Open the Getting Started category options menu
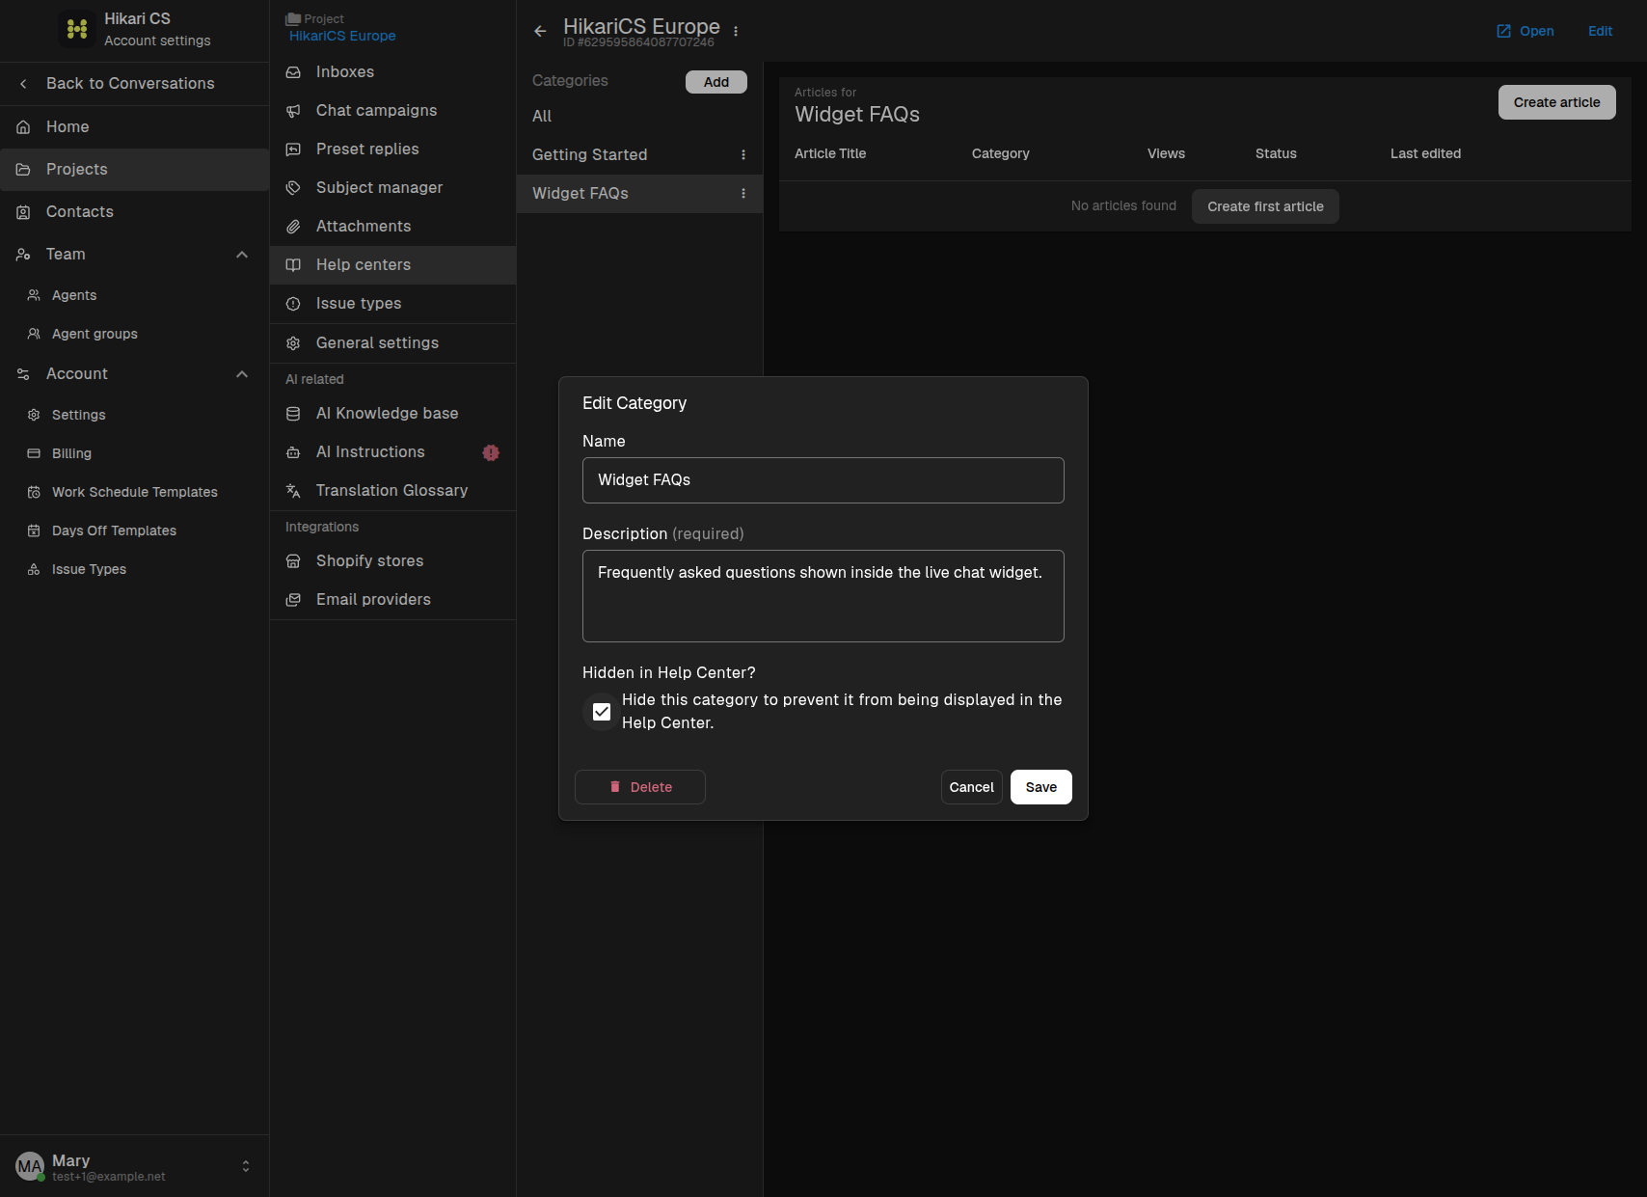This screenshot has height=1197, width=1647. coord(743,155)
